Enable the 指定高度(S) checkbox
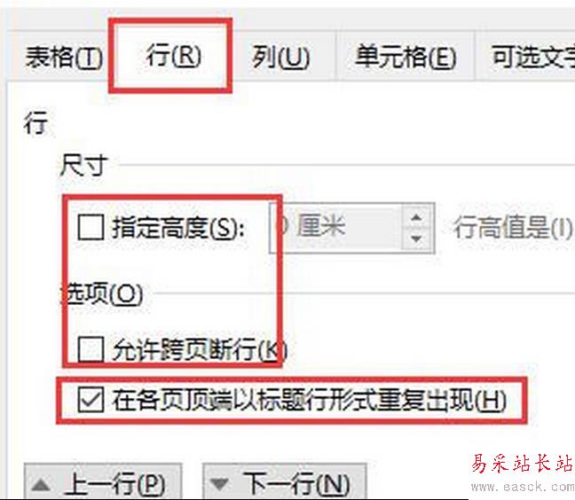The height and width of the screenshot is (500, 575). pos(91,228)
